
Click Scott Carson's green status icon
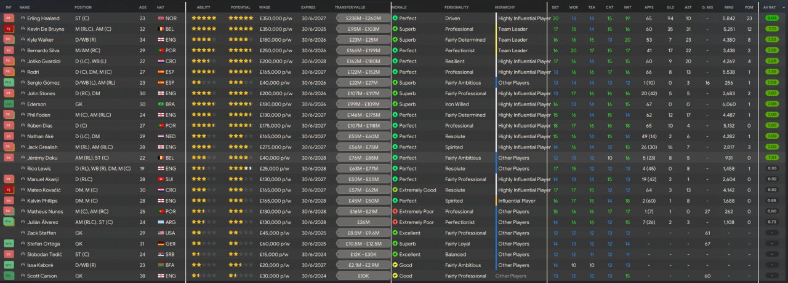tap(9, 276)
